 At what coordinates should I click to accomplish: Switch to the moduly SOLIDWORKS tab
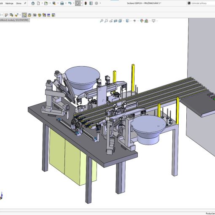[14, 20]
